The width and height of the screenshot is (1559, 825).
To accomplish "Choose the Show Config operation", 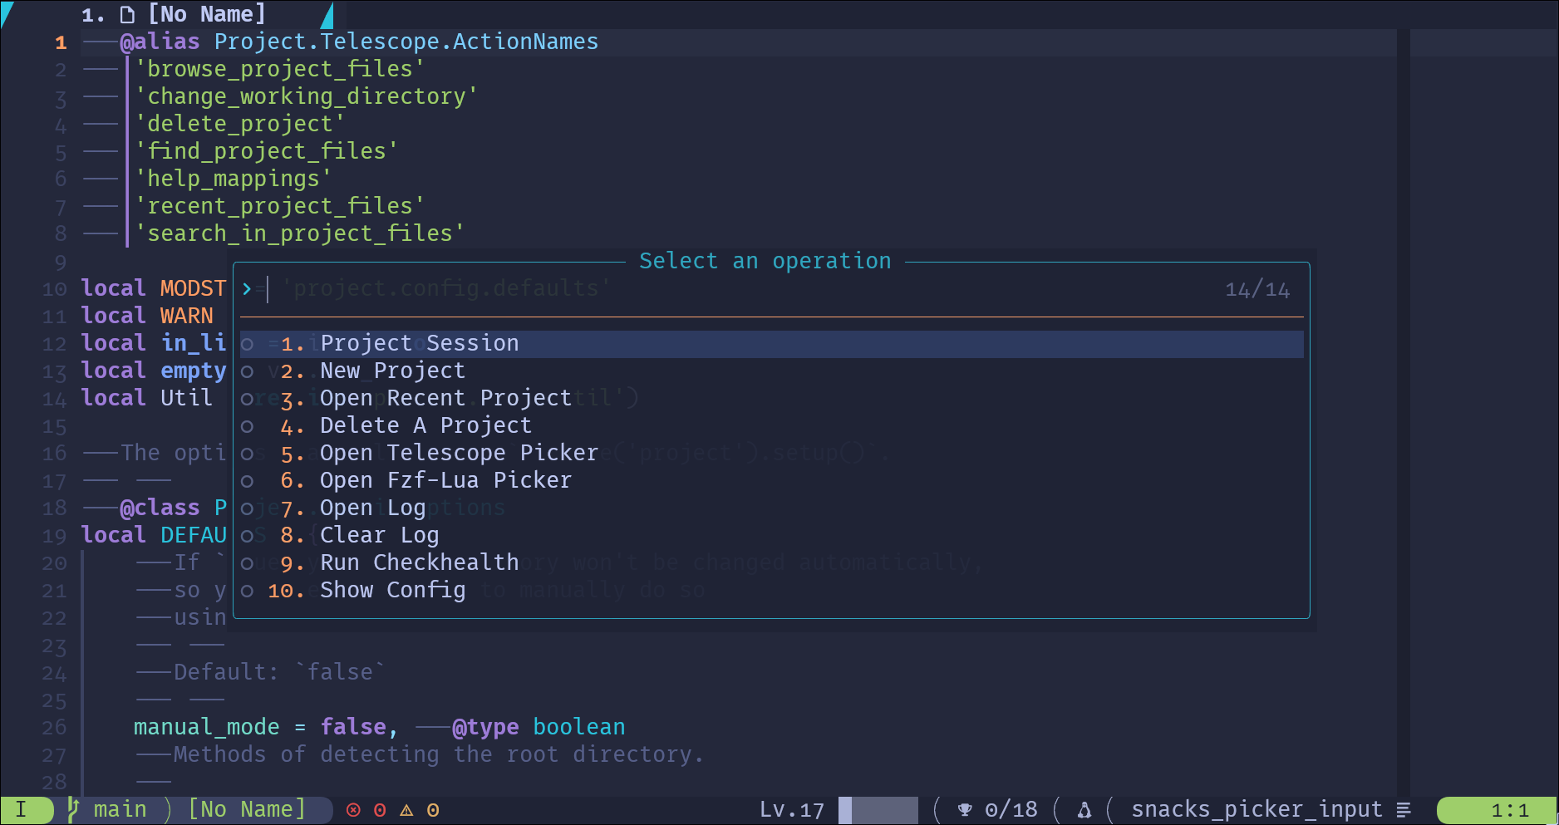I will [x=392, y=590].
